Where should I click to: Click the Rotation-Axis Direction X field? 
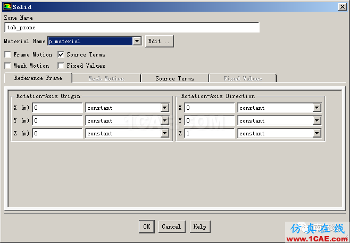210,108
